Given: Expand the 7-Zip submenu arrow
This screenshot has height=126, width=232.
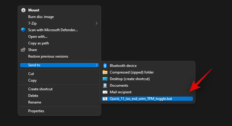Looking at the screenshot, I should coord(96,23).
